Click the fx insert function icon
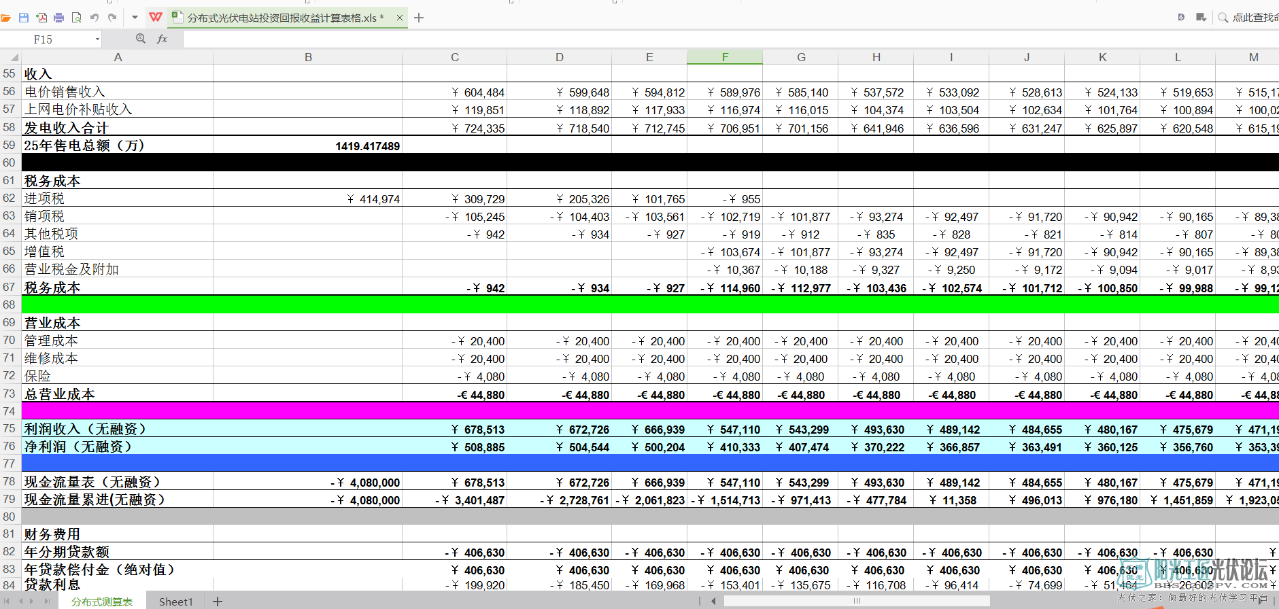 coord(162,39)
